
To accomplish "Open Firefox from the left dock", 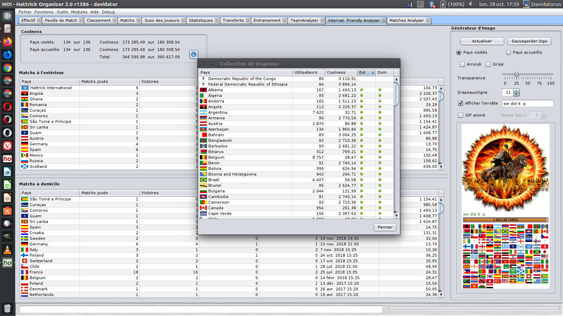I will 7,42.
